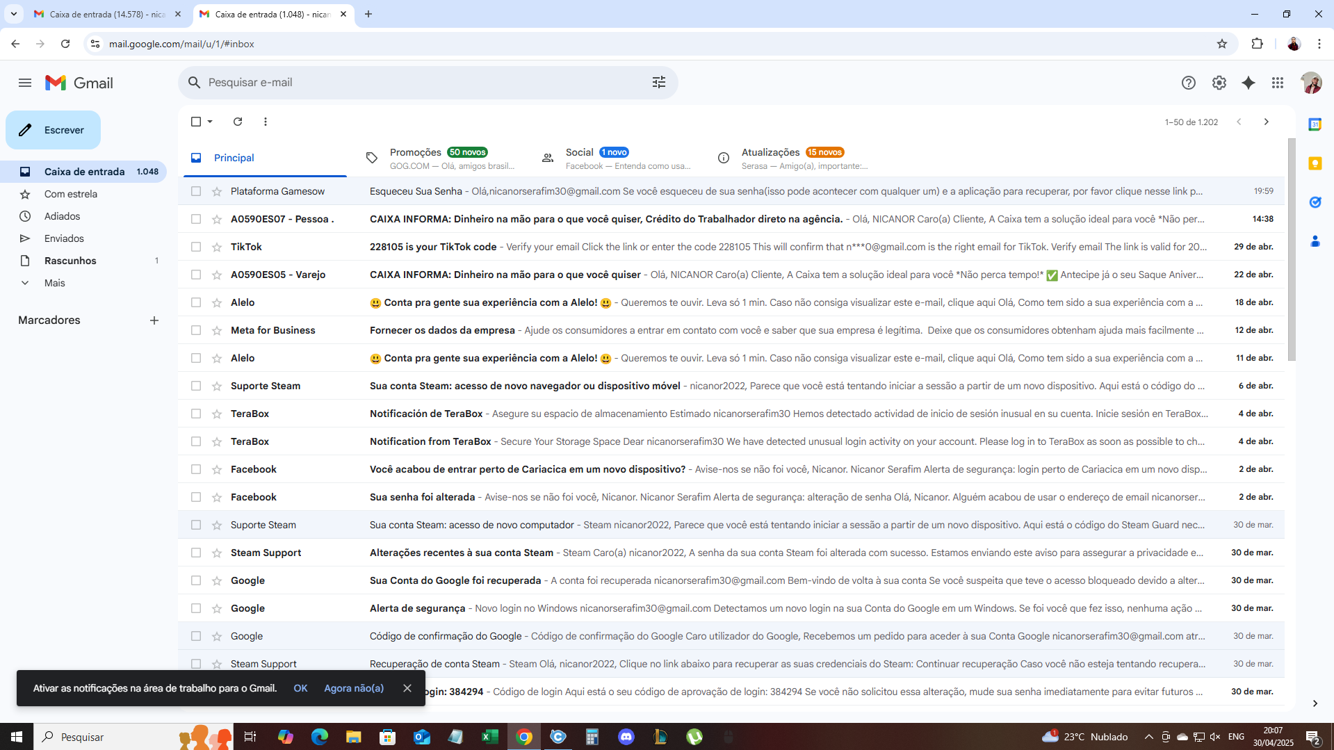Select the Steam Support 'Alterações recentes' checkbox

pyautogui.click(x=196, y=553)
